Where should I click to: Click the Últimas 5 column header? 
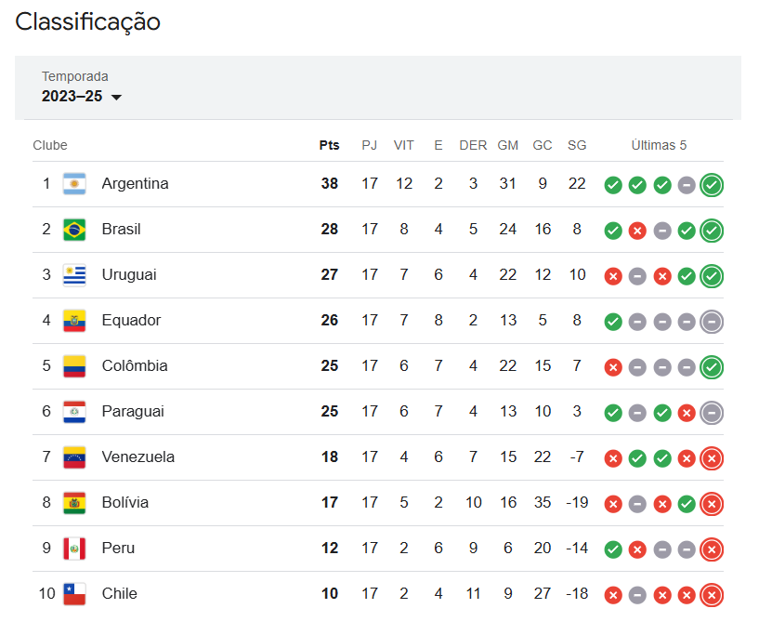point(659,145)
